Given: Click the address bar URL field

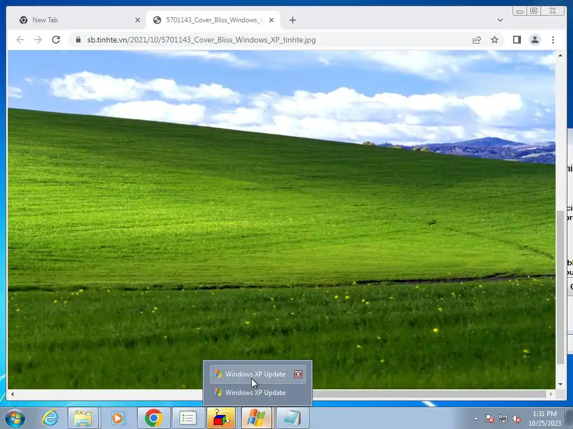Looking at the screenshot, I should [x=269, y=40].
